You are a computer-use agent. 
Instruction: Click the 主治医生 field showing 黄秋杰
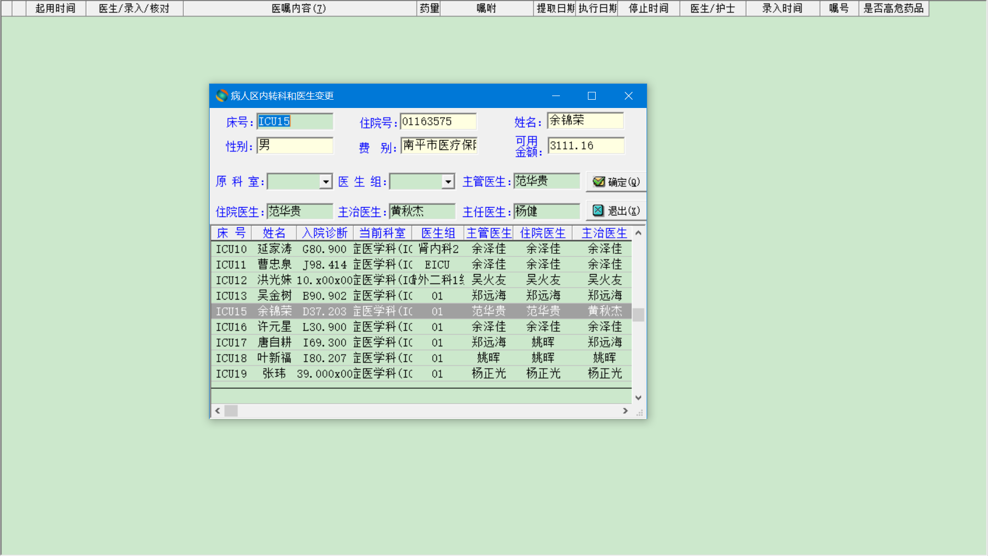pyautogui.click(x=422, y=211)
